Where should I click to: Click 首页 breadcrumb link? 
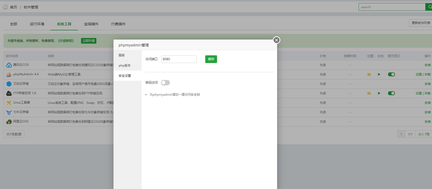click(x=14, y=7)
